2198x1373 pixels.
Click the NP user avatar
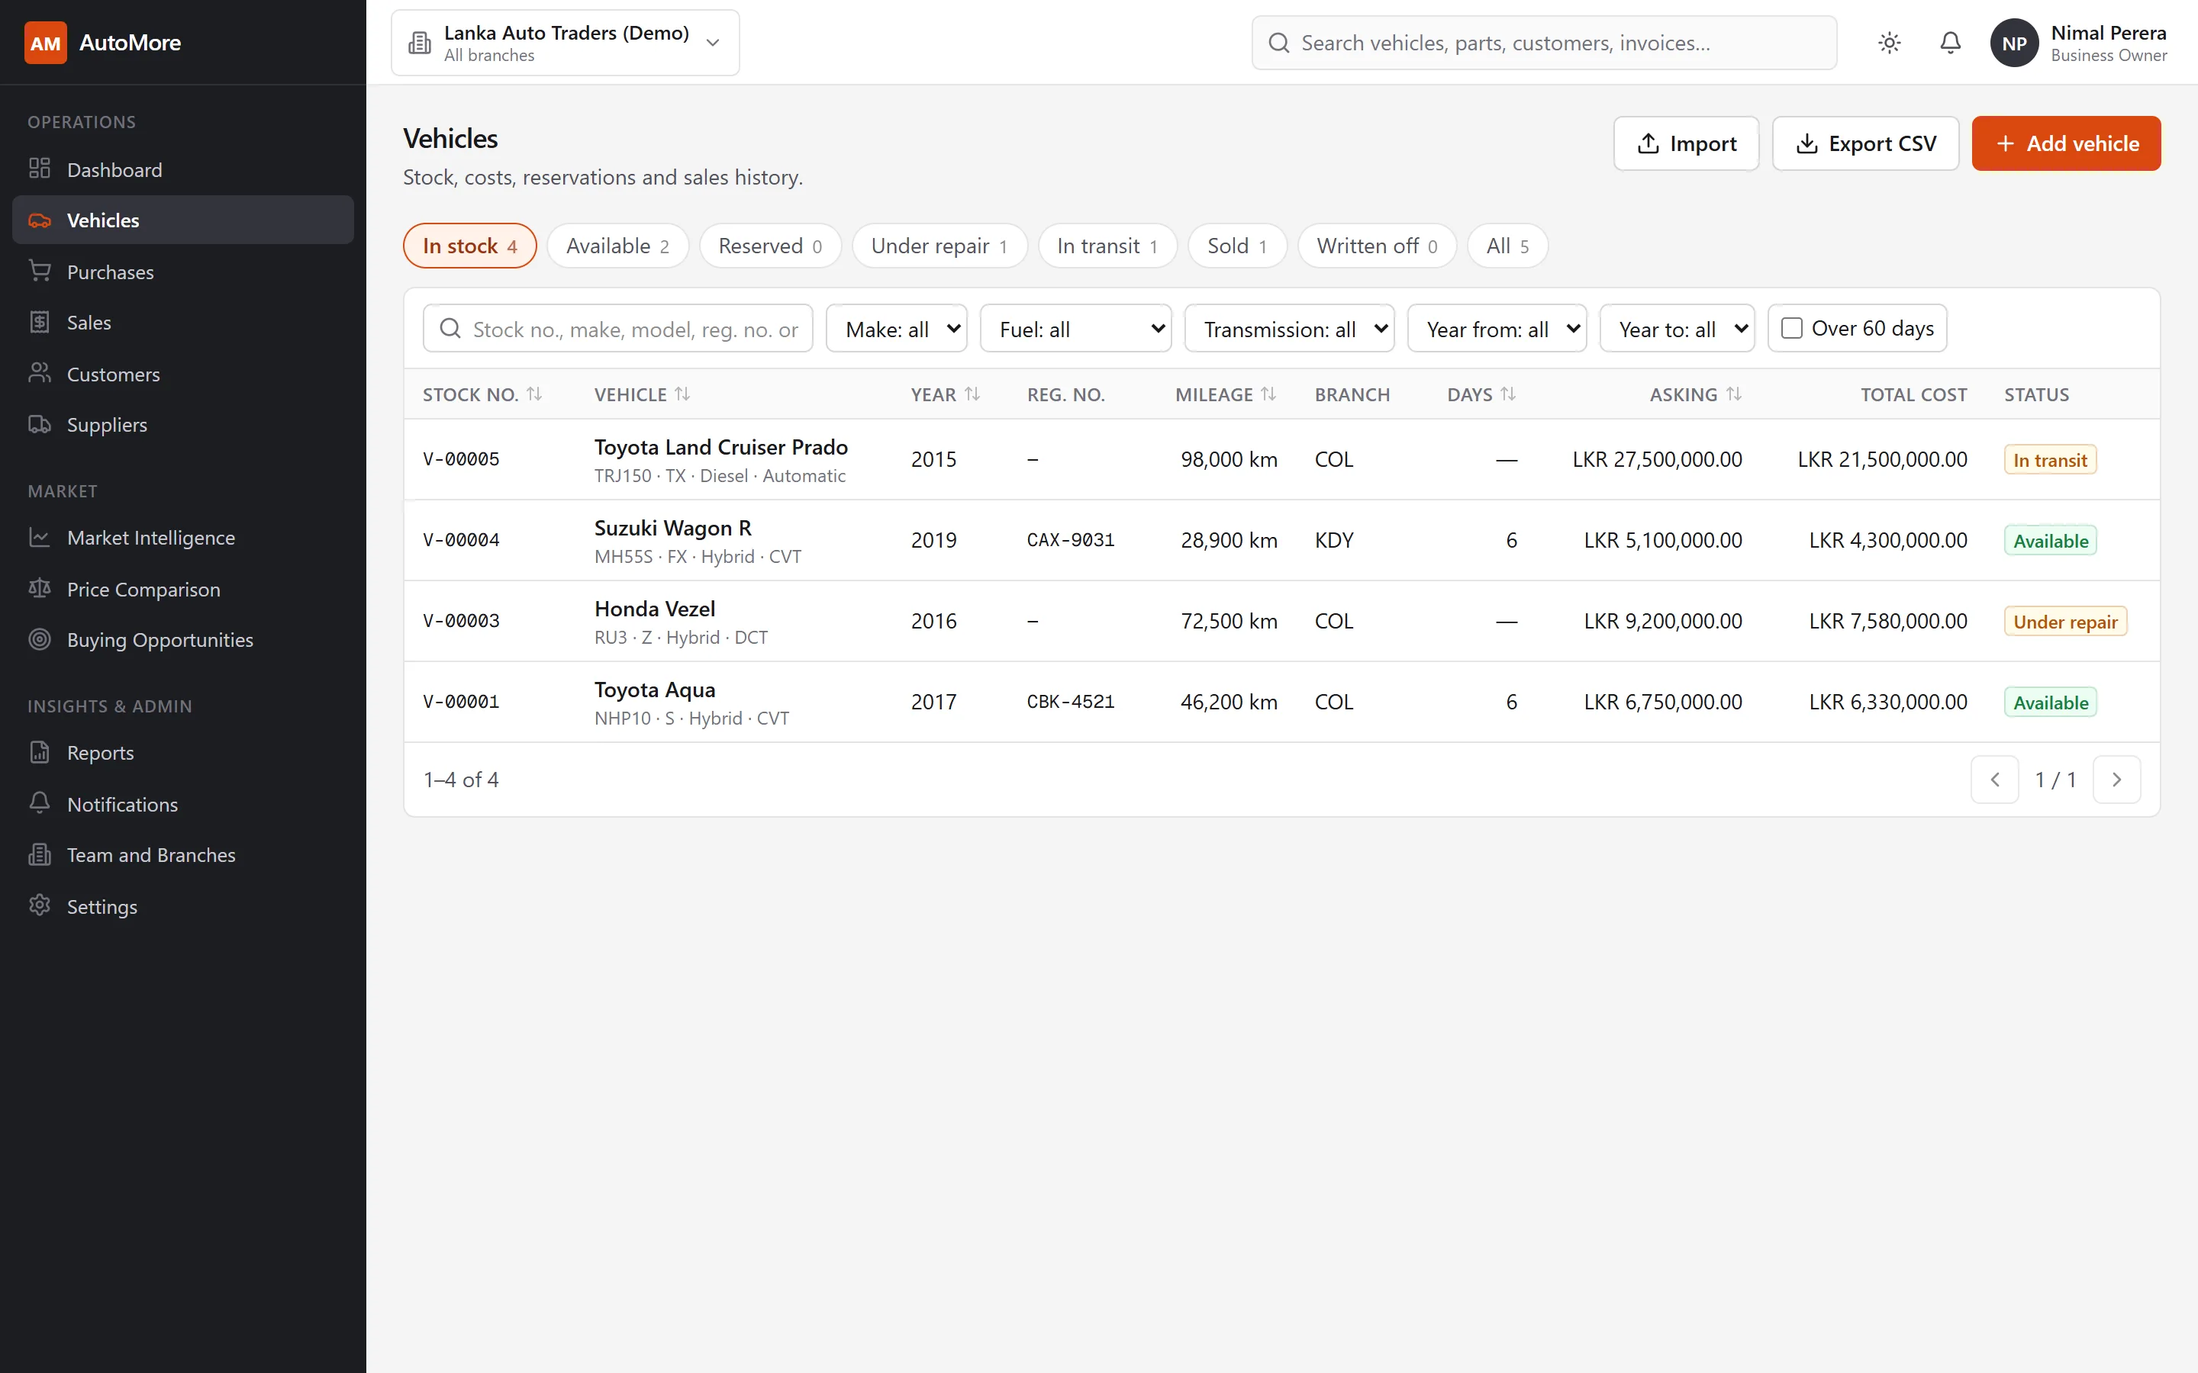[2013, 43]
